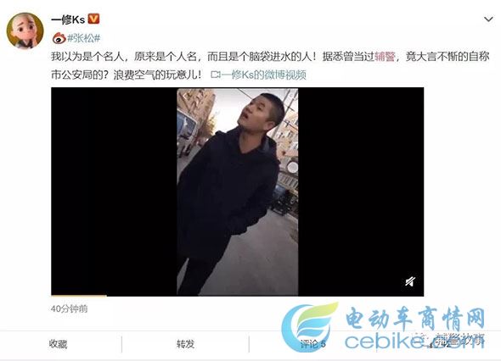Click the video camera icon before 微博视频
The width and height of the screenshot is (501, 361).
coord(216,75)
